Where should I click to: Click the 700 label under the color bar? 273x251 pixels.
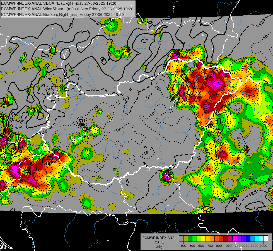(x=210, y=246)
